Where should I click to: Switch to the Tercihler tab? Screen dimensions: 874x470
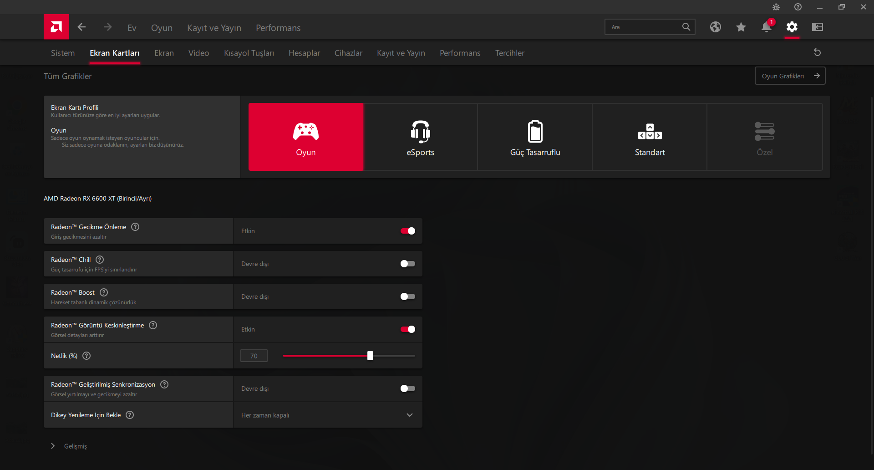point(510,53)
